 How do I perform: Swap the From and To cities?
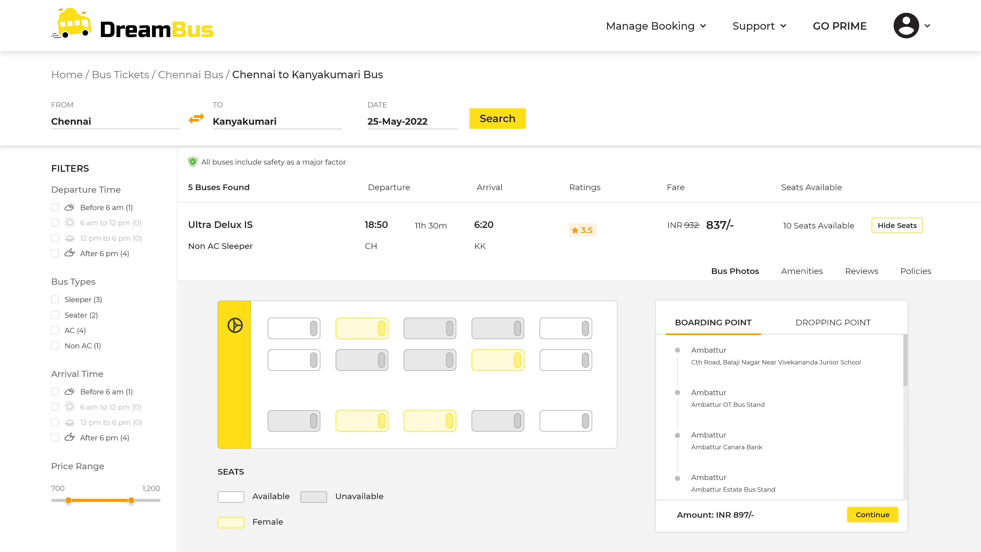click(x=196, y=119)
